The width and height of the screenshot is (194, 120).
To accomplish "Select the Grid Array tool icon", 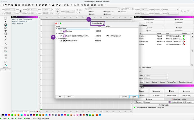I will tap(6, 55).
